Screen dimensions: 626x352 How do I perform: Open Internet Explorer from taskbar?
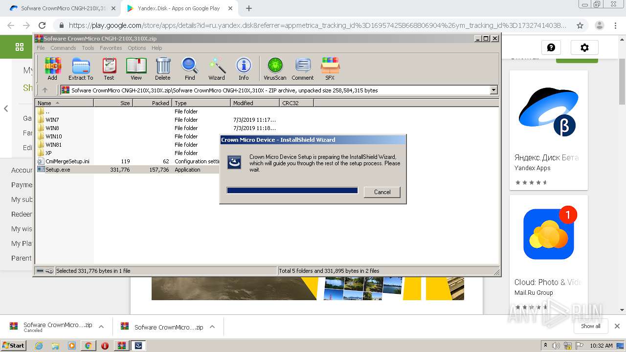(x=39, y=345)
